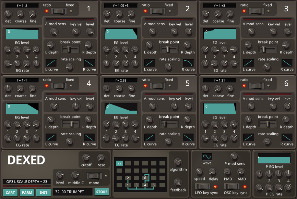The height and width of the screenshot is (199, 297).
Task: Click the cutoff knob
Action: (x=86, y=158)
